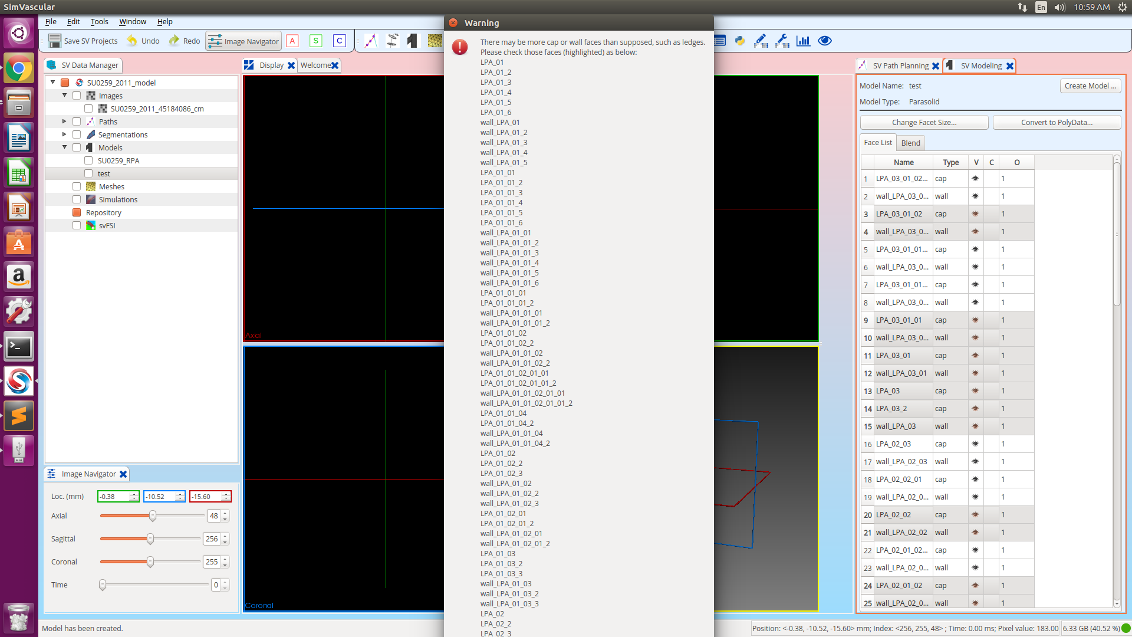Open the Python console from the toolbar

[739, 41]
